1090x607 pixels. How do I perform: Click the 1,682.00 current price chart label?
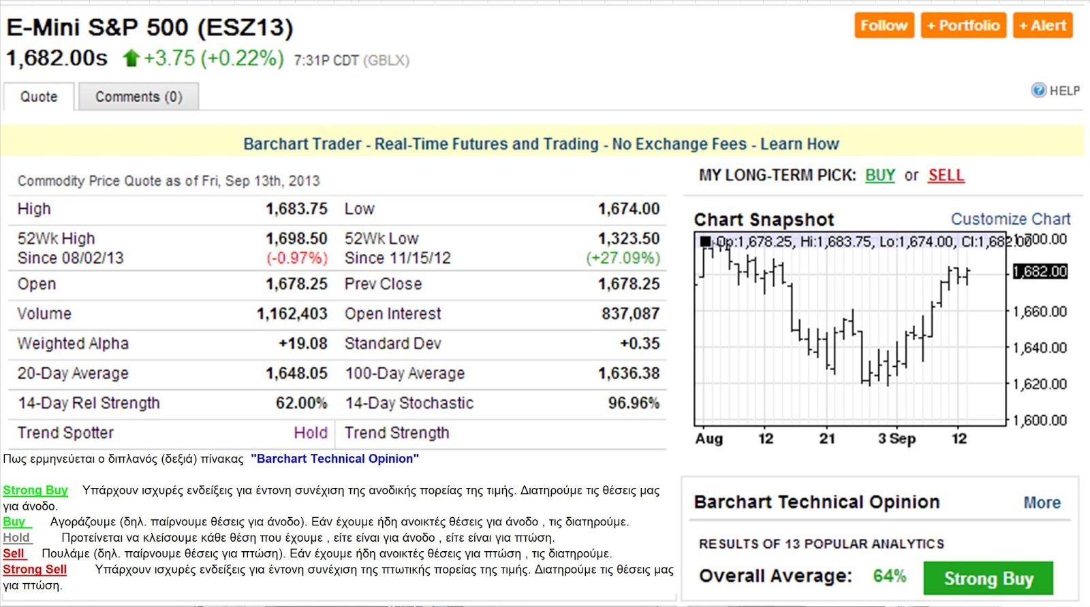pyautogui.click(x=1040, y=272)
